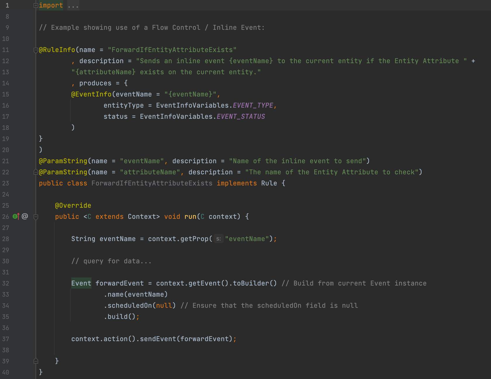The image size is (491, 379).
Task: Click the @EventInfo annotation name
Action: pos(91,94)
